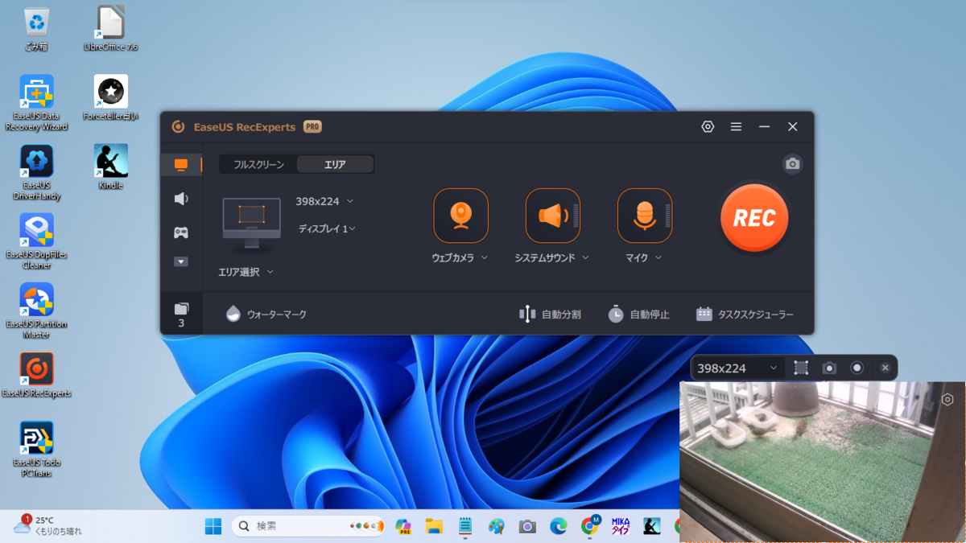Open the Kindle desktop shortcut
This screenshot has width=966, height=543.
tap(111, 167)
